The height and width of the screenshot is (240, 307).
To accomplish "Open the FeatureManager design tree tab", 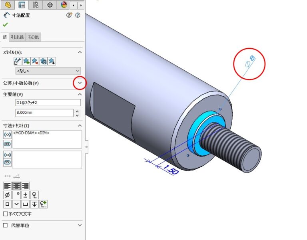I will (x=8, y=5).
